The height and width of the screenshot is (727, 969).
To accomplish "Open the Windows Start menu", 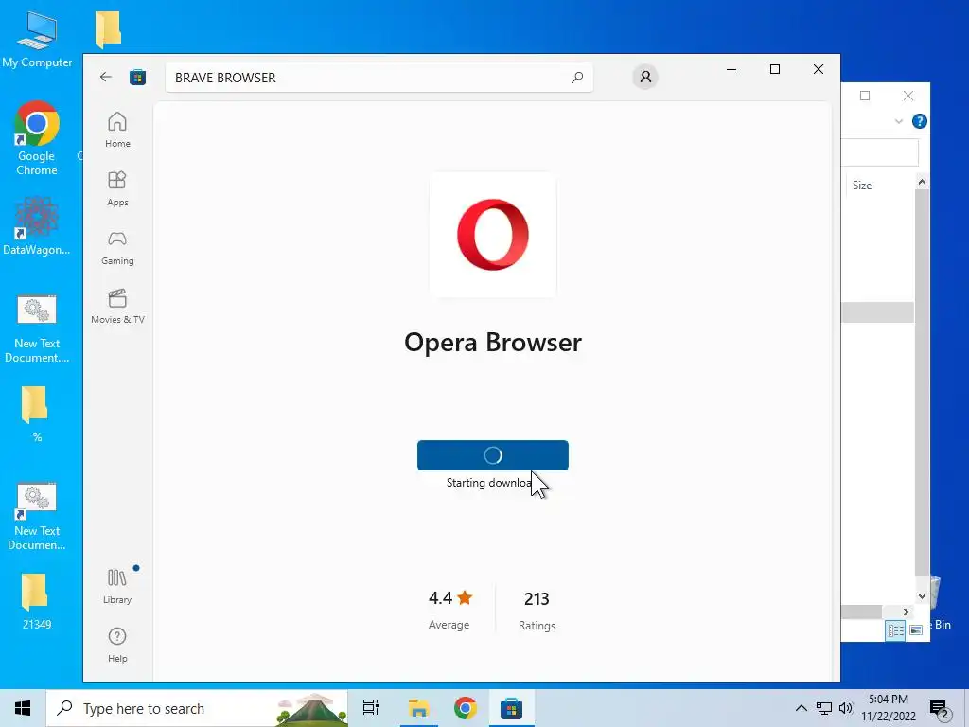I will tap(23, 708).
